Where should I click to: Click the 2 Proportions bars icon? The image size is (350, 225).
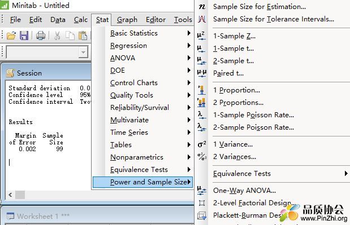pos(201,103)
